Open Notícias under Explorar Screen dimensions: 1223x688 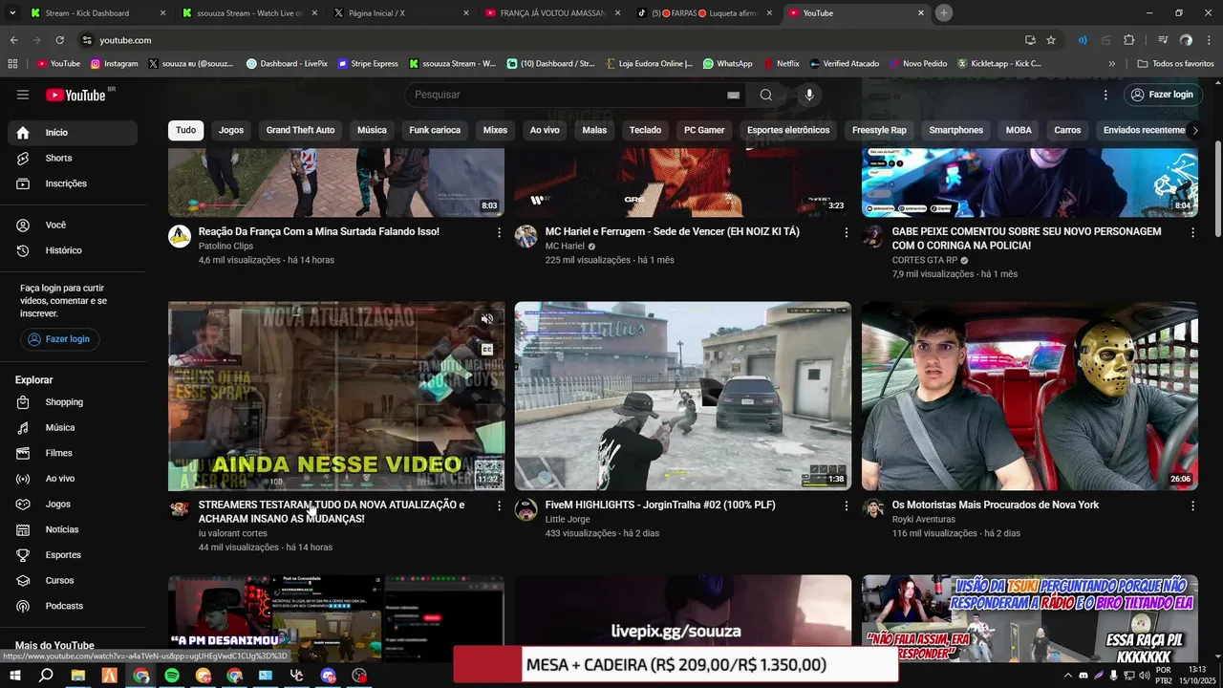click(73, 529)
